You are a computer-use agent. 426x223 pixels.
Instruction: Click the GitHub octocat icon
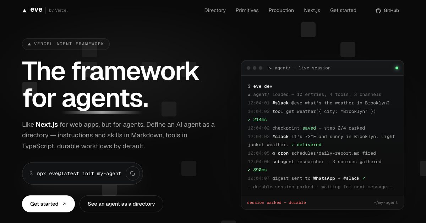point(378,11)
